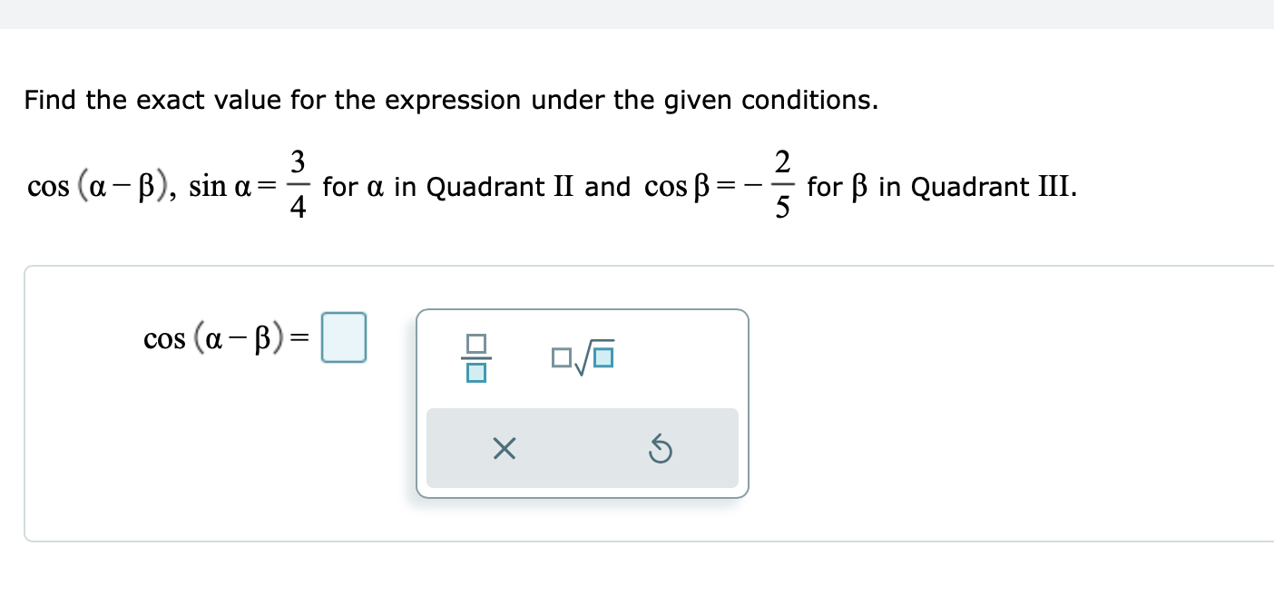Click the answer box after cos (α−β)=

(x=344, y=337)
